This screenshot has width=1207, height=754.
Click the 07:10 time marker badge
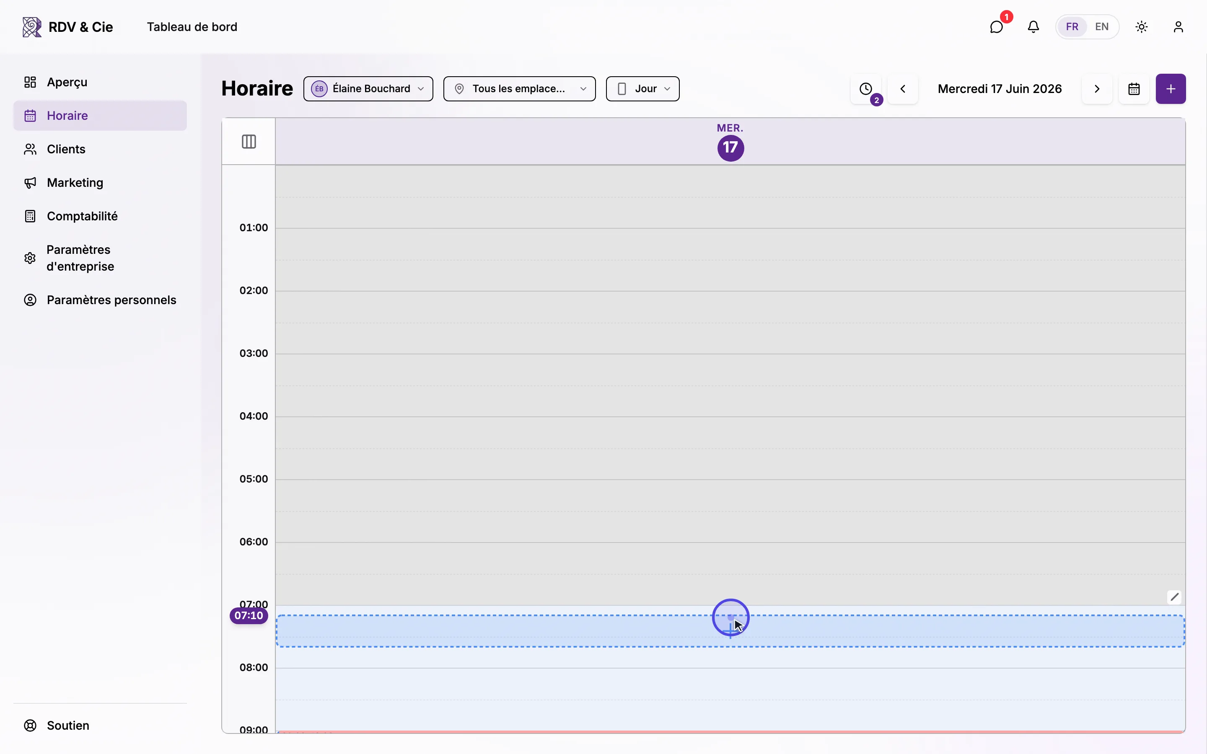249,615
